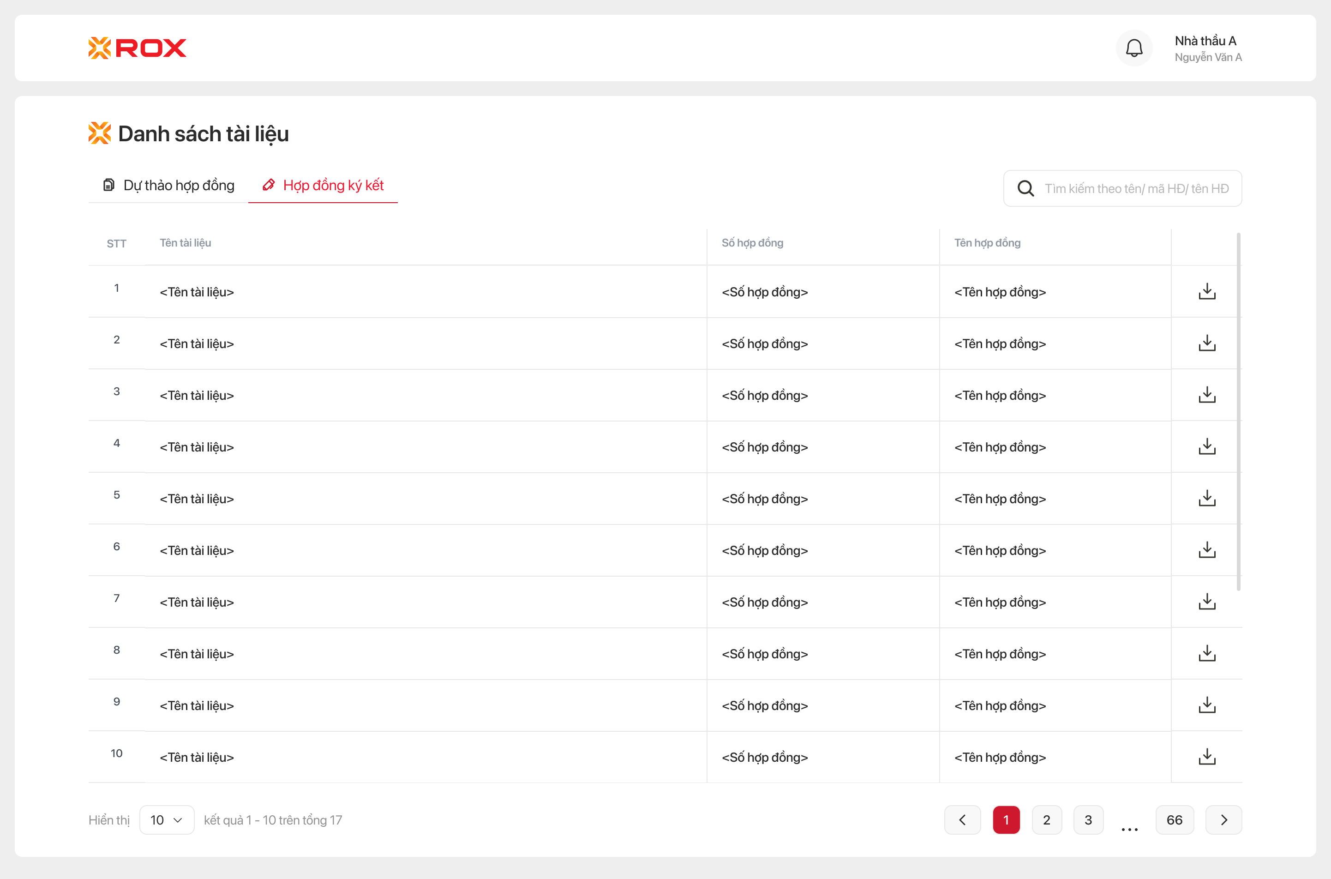Download the document in row 3
The width and height of the screenshot is (1331, 879).
[x=1206, y=395]
